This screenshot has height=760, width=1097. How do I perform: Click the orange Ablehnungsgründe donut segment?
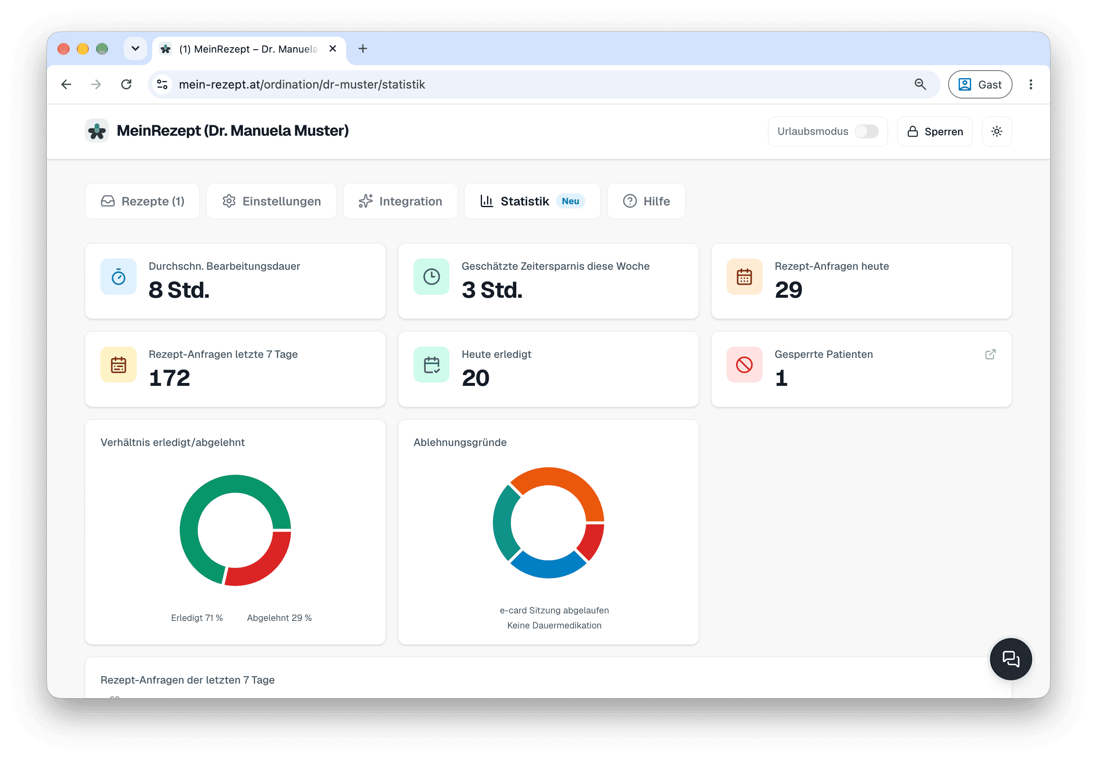567,479
